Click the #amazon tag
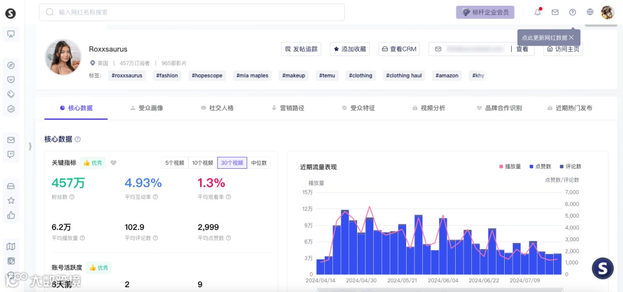 [x=447, y=75]
